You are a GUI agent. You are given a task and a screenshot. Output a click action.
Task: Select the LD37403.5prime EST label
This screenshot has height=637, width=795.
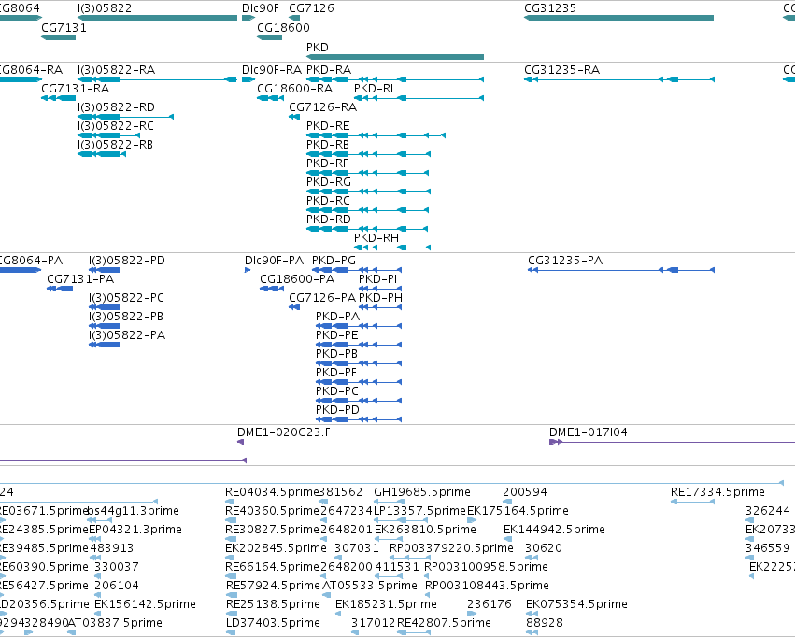[274, 622]
